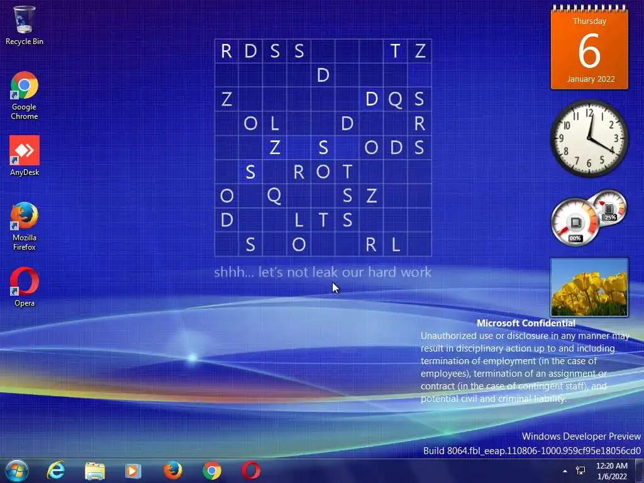The image size is (644, 483).
Task: Click the 'January 2022' label on calendar
Action: pyautogui.click(x=591, y=79)
